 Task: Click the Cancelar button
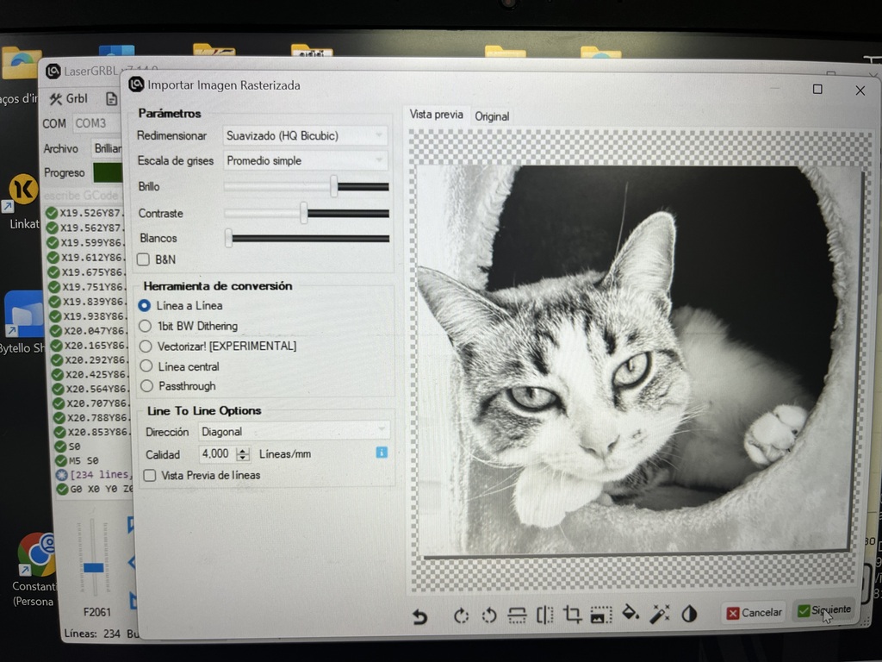[x=754, y=612]
